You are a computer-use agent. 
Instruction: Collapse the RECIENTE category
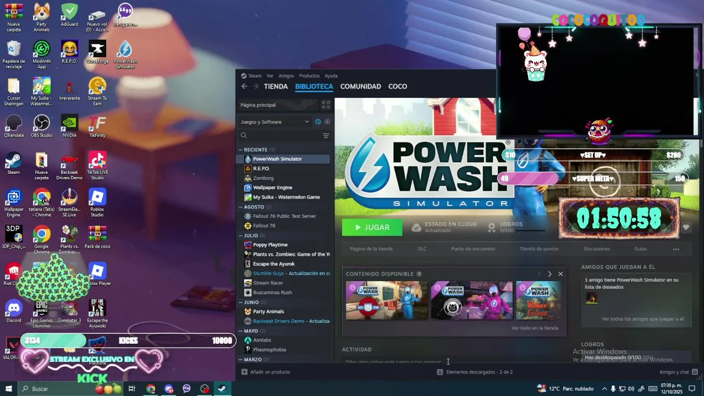[240, 150]
